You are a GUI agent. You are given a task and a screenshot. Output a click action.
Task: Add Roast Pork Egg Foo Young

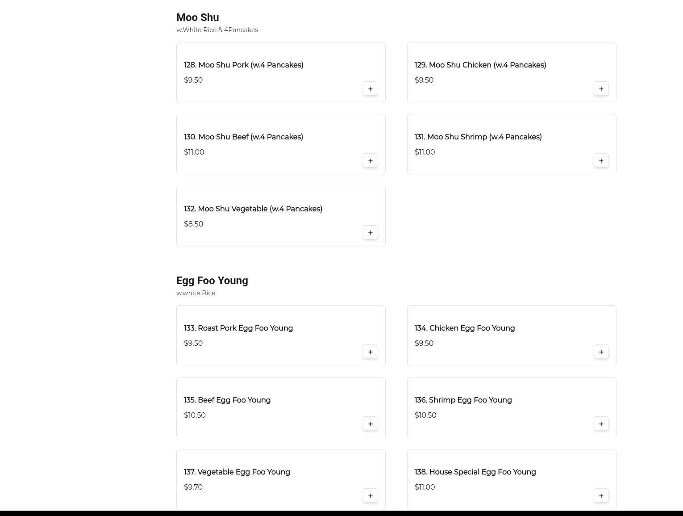(370, 352)
